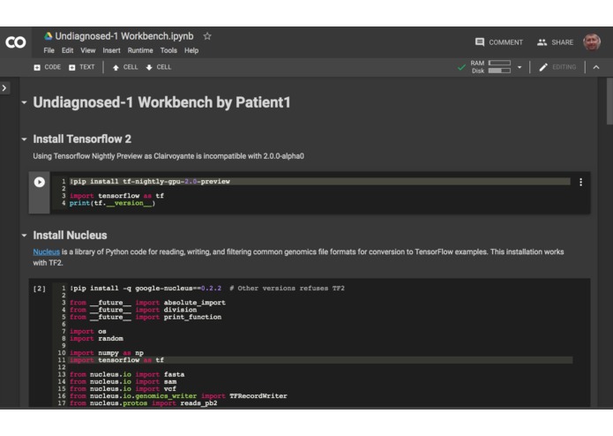613x436 pixels.
Task: Rename notebook title Undiagnosed-1 Workbench.ipynb
Action: 124,36
